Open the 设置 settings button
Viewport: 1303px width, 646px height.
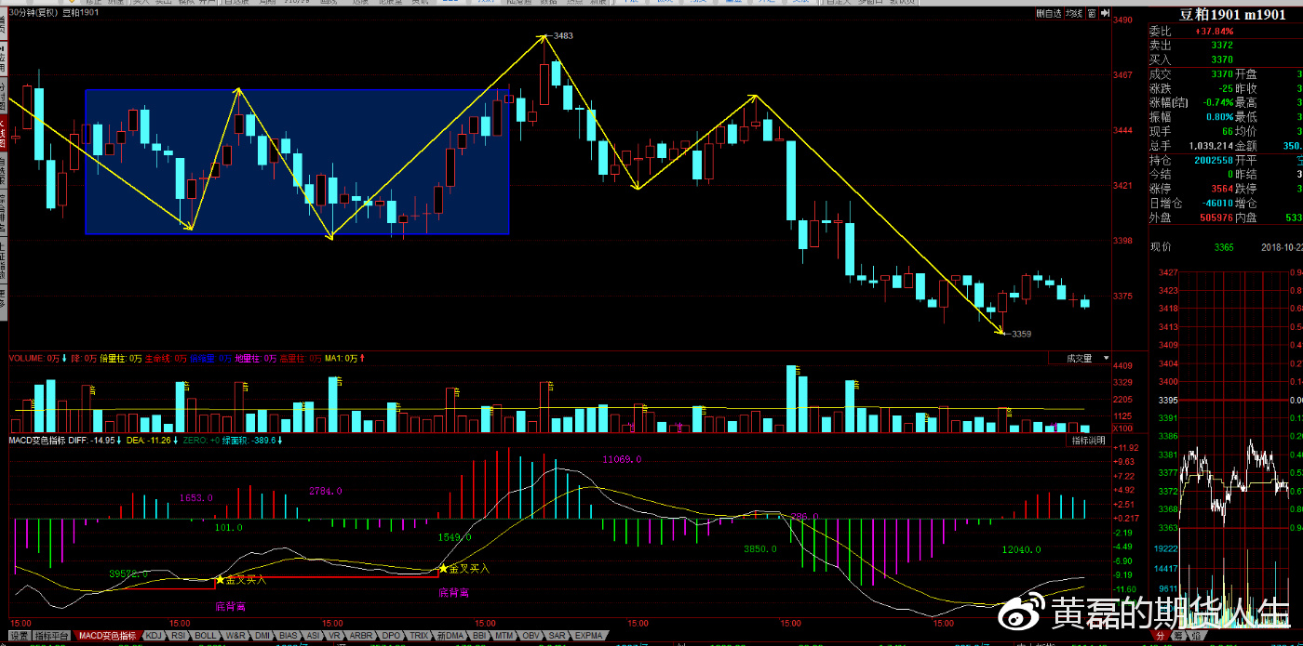coord(20,637)
